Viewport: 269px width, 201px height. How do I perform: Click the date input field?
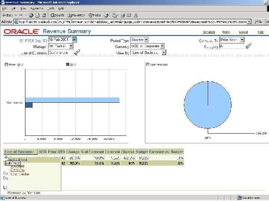60,40
